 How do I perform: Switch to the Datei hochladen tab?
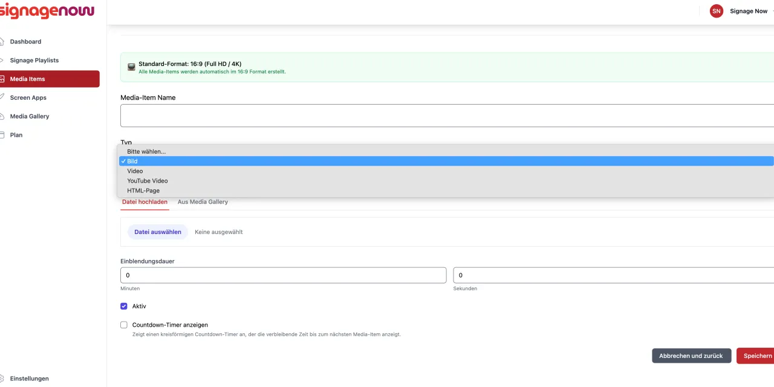pyautogui.click(x=145, y=202)
